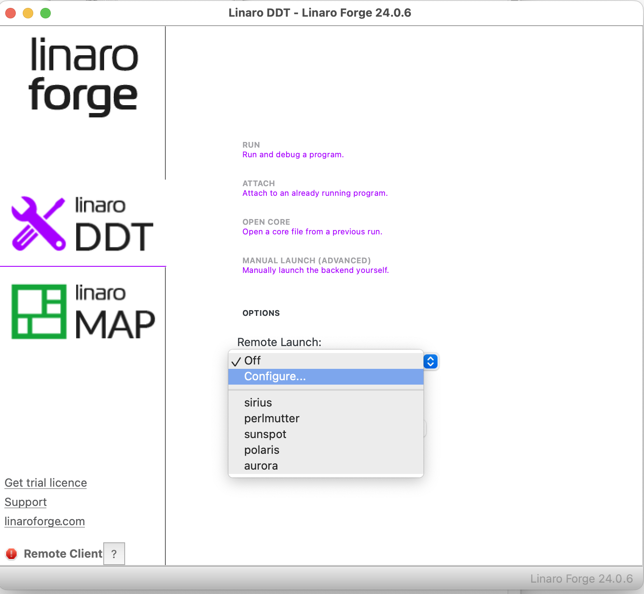Switch to Linaro MAP logo panel

point(83,311)
